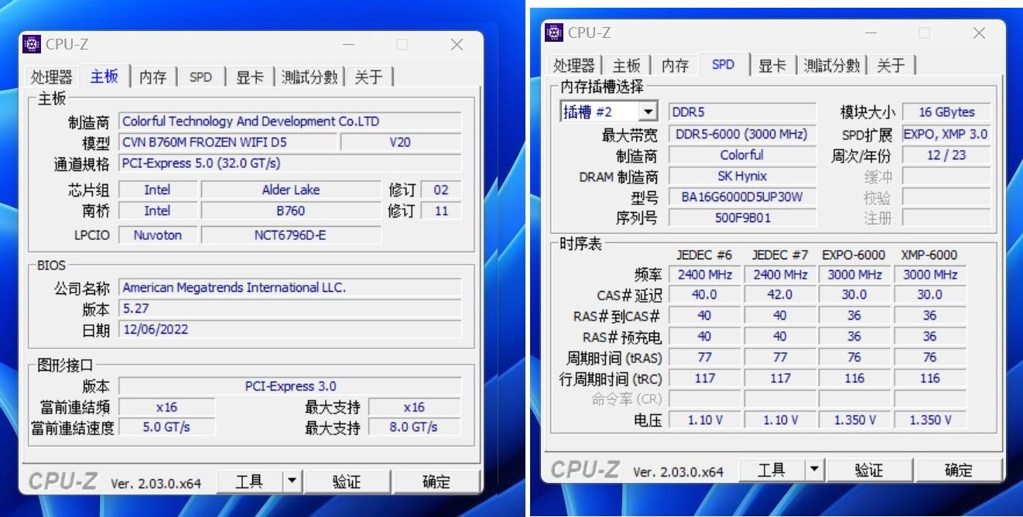Click the 'XMP-6000' timing column header
Screen dimensions: 1023x517
[x=929, y=255]
